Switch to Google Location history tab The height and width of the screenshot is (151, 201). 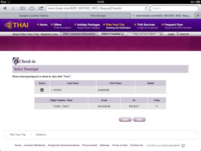pos(34,16)
